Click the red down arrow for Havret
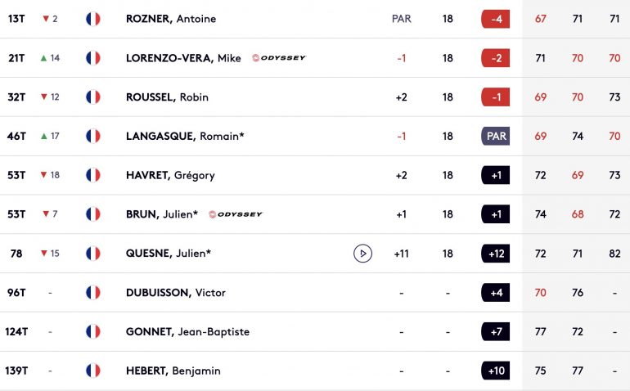 (x=44, y=175)
